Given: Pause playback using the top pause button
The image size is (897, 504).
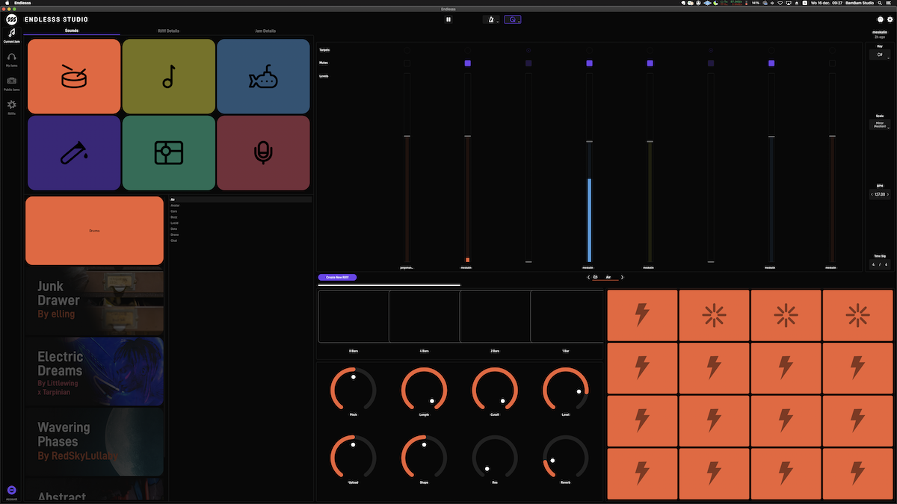Looking at the screenshot, I should [x=448, y=19].
